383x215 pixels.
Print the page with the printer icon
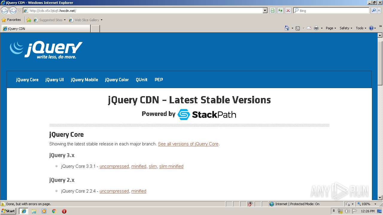tap(316, 28)
